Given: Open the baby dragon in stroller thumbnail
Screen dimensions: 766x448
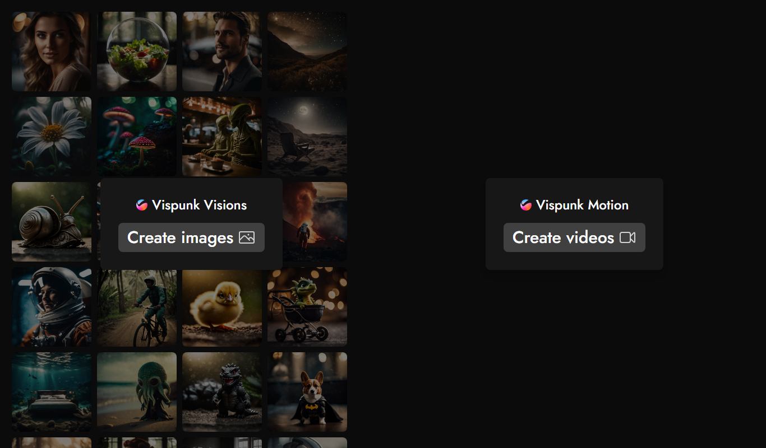Looking at the screenshot, I should point(307,307).
